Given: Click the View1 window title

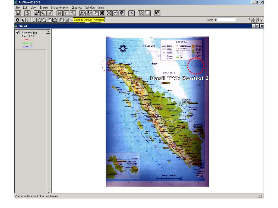Looking at the screenshot, I should click(x=23, y=26).
